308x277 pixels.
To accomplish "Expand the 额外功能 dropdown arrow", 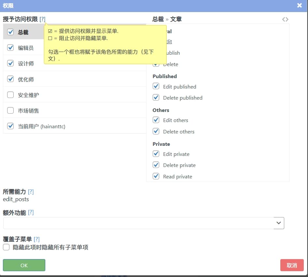I will tap(279, 223).
